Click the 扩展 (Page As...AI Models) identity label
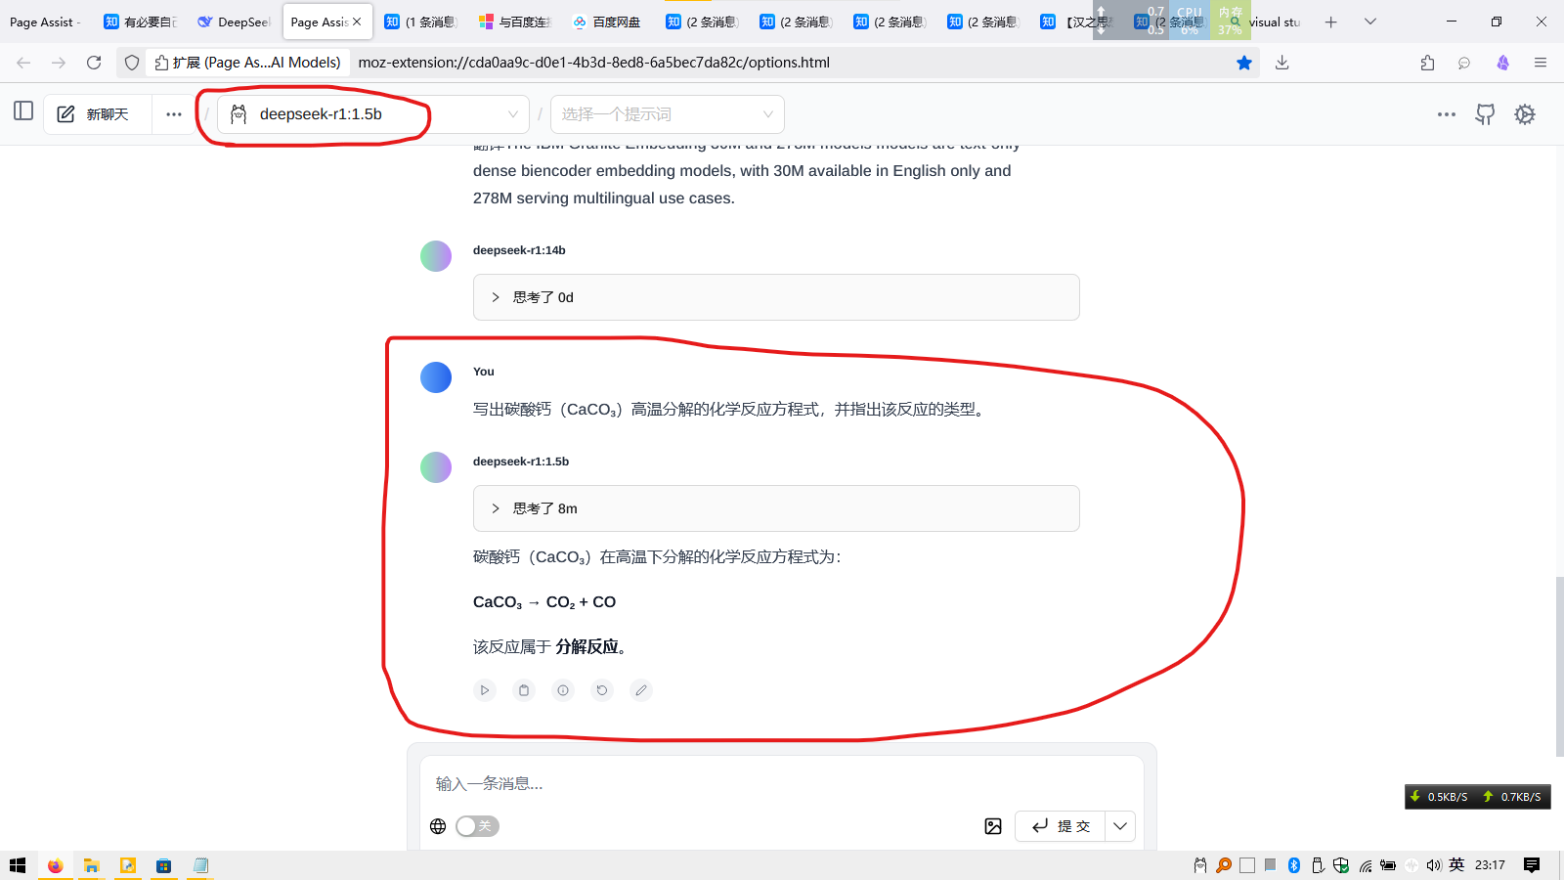Viewport: 1564px width, 880px height. pos(248,63)
